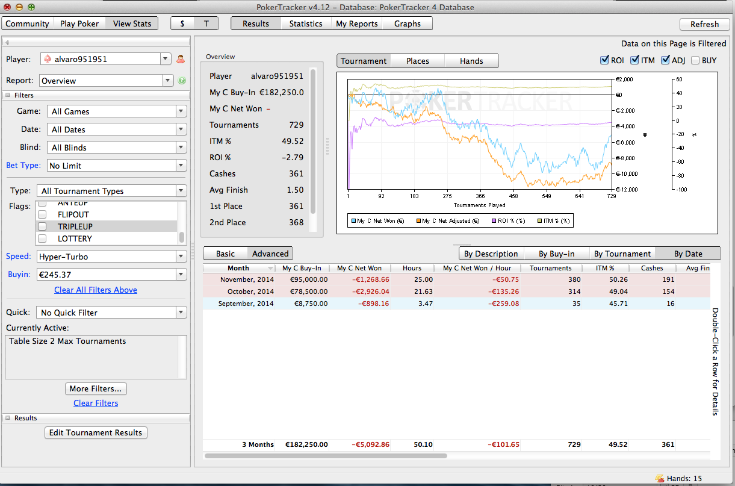Screen dimensions: 735x486
Task: Open the Buyin dropdown showing €245.37
Action: 181,275
